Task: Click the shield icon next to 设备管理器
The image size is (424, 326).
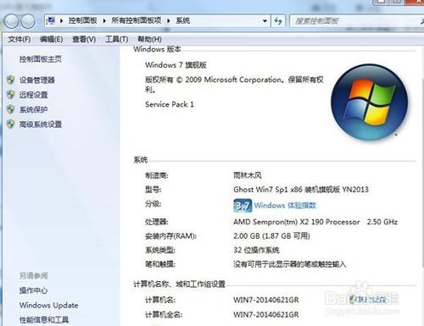Action: [11, 80]
